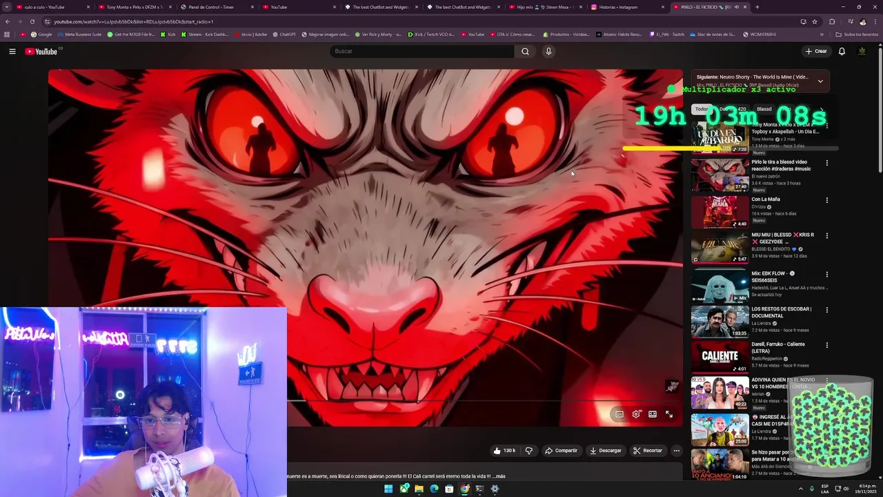883x497 pixels.
Task: Open options for Darell Farruko Caliente
Action: pos(826,345)
